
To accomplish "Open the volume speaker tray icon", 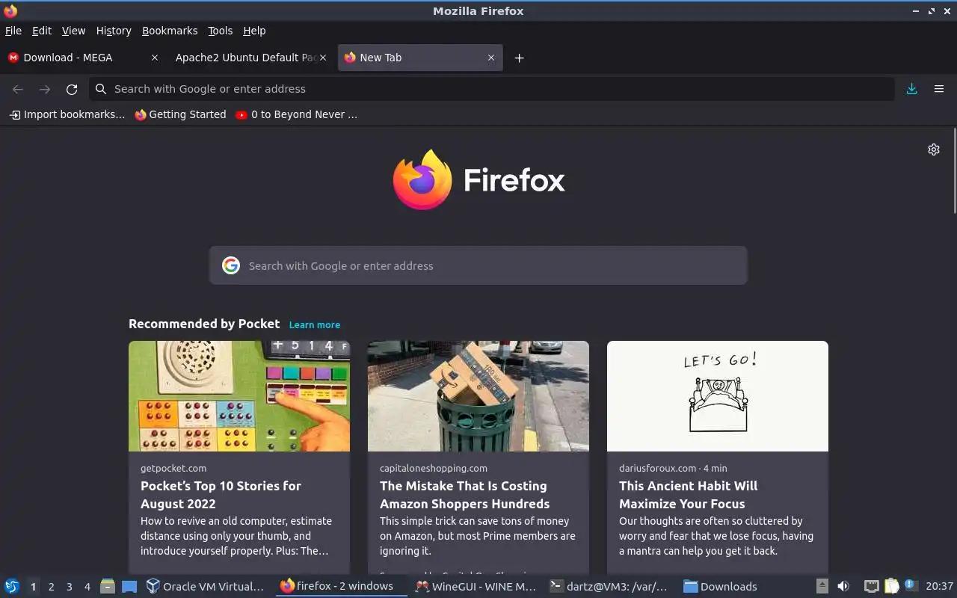I will tap(843, 587).
